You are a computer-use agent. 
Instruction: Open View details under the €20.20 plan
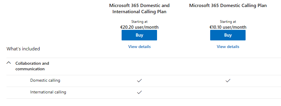click(x=139, y=47)
